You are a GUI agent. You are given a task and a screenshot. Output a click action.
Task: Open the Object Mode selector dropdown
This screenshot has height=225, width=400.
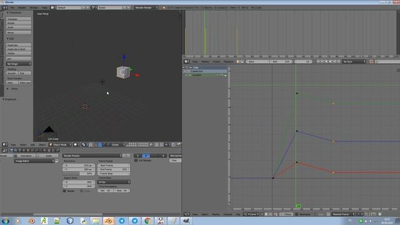61,144
